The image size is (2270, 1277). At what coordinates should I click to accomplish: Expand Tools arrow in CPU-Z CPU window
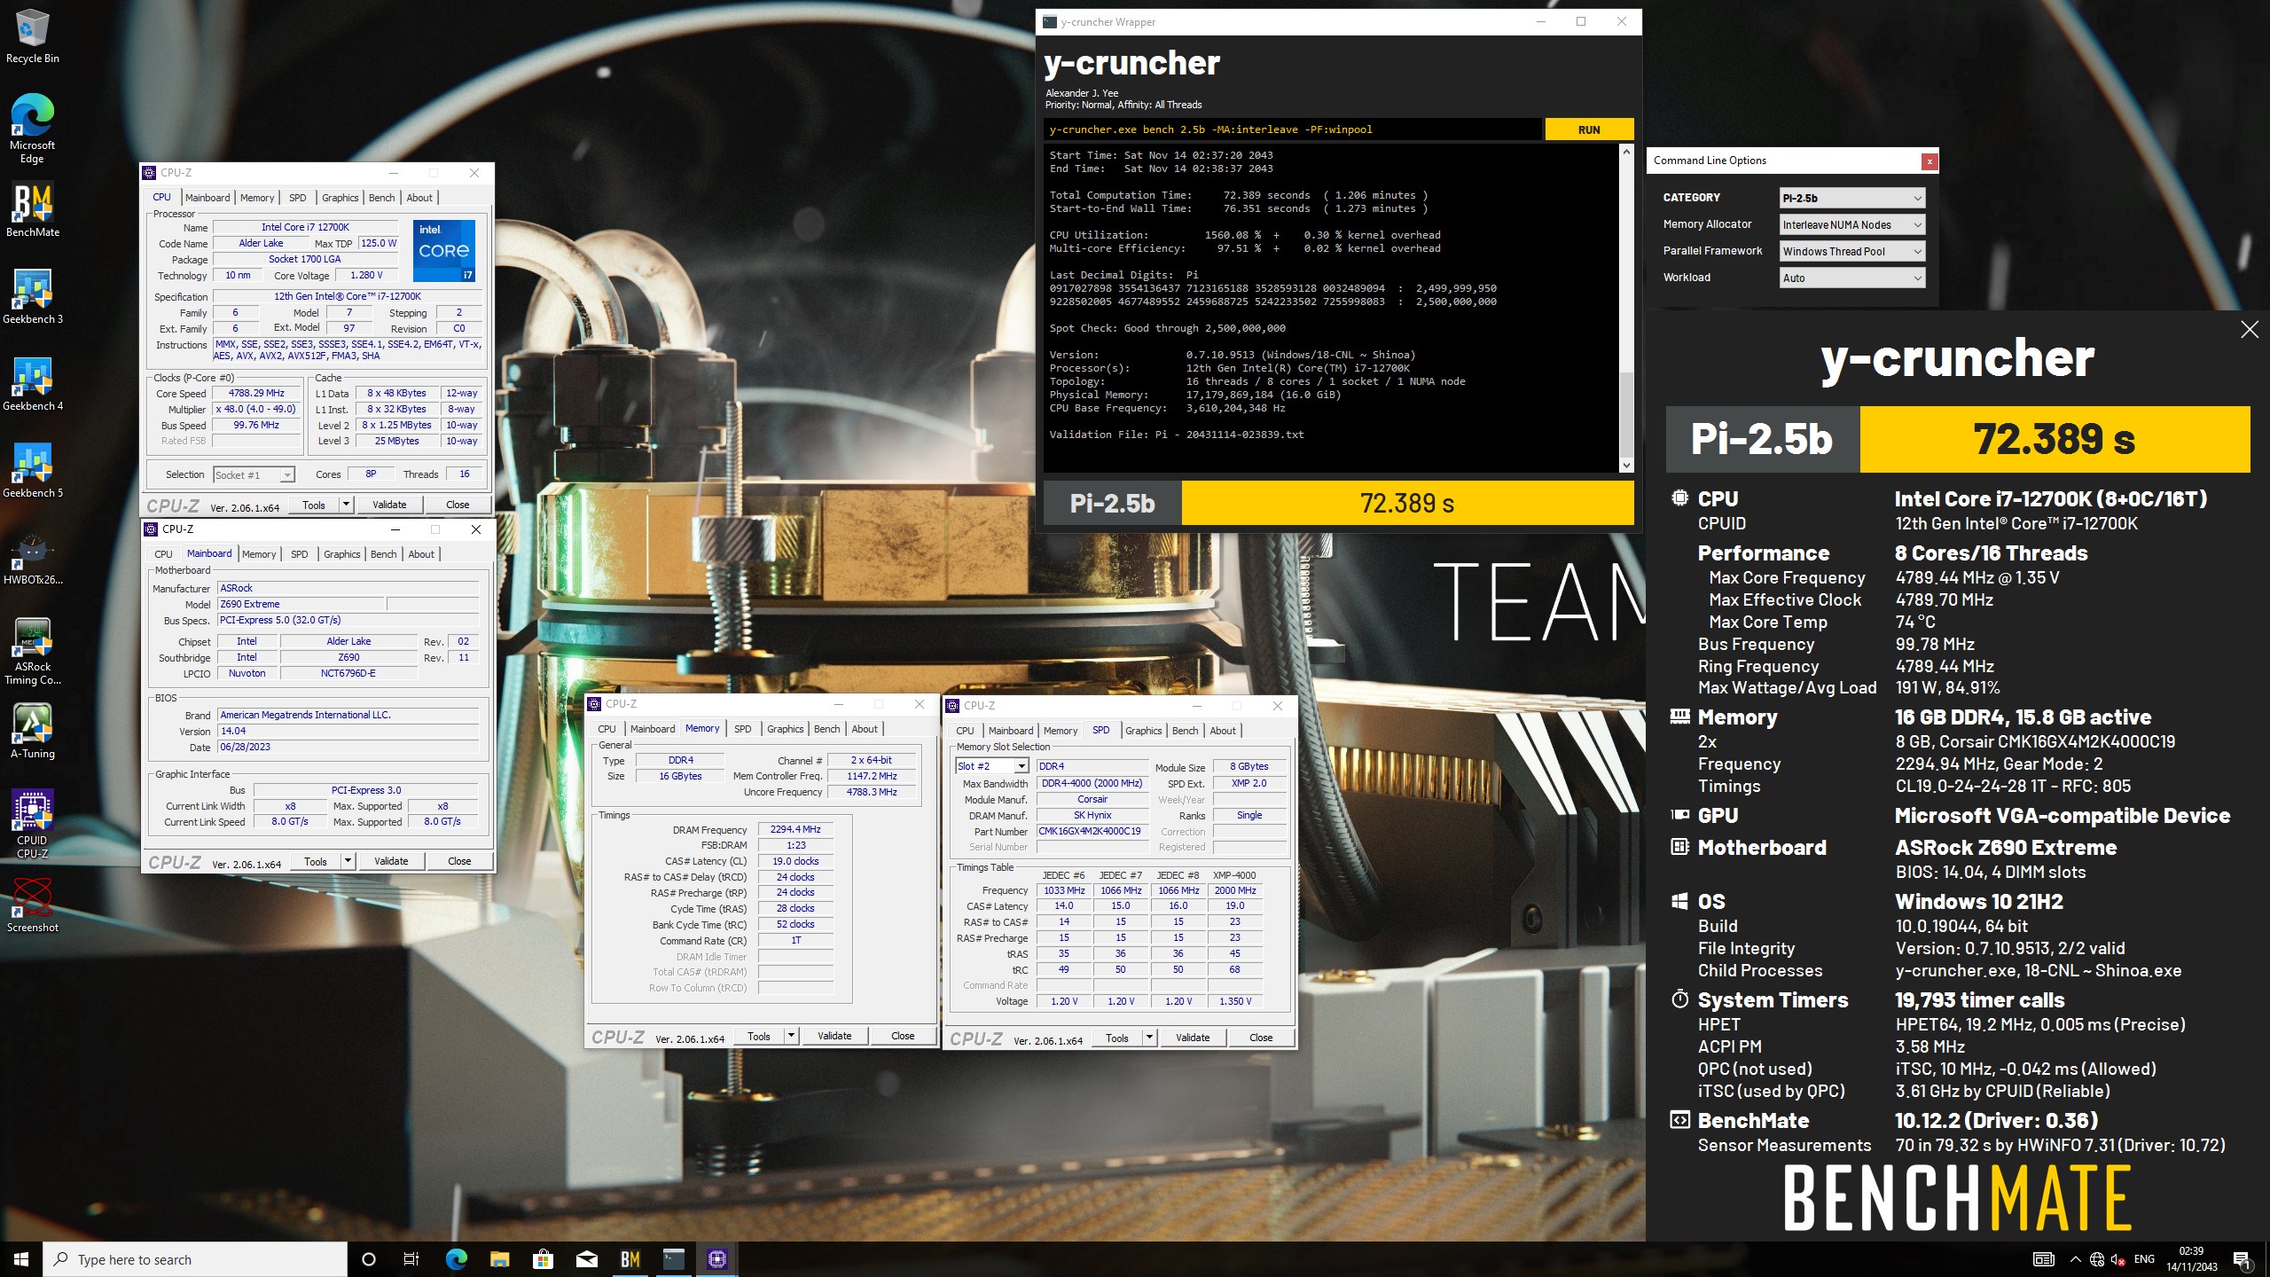pos(347,505)
